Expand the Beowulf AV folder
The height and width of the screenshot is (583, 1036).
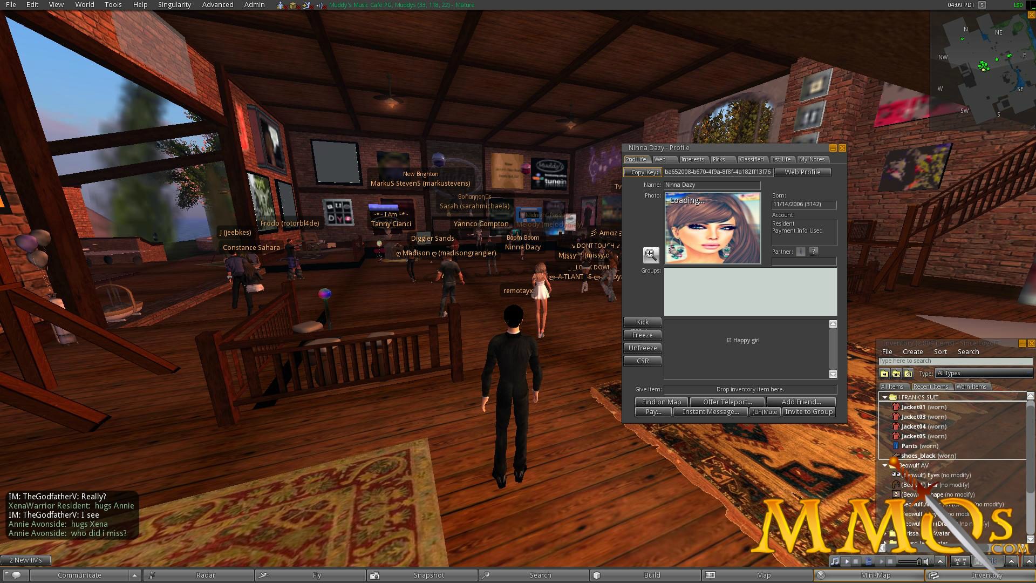884,465
